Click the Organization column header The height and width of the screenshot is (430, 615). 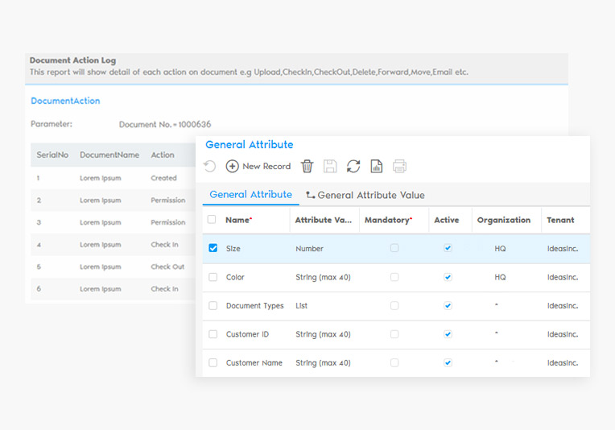coord(503,220)
